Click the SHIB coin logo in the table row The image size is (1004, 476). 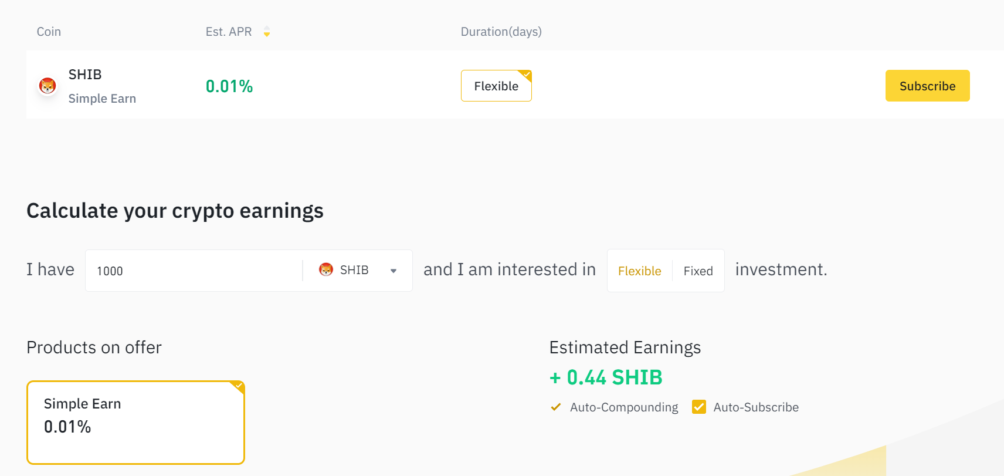[48, 85]
